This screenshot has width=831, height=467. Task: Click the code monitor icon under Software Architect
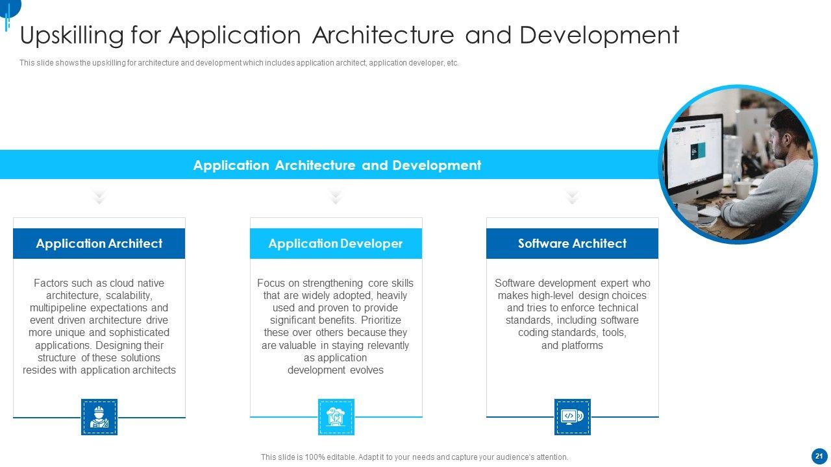click(x=572, y=416)
